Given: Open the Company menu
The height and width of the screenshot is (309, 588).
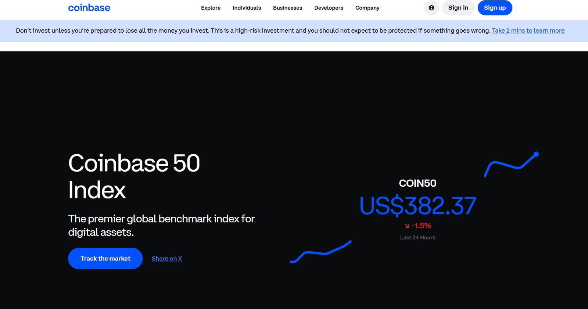Looking at the screenshot, I should (x=367, y=8).
